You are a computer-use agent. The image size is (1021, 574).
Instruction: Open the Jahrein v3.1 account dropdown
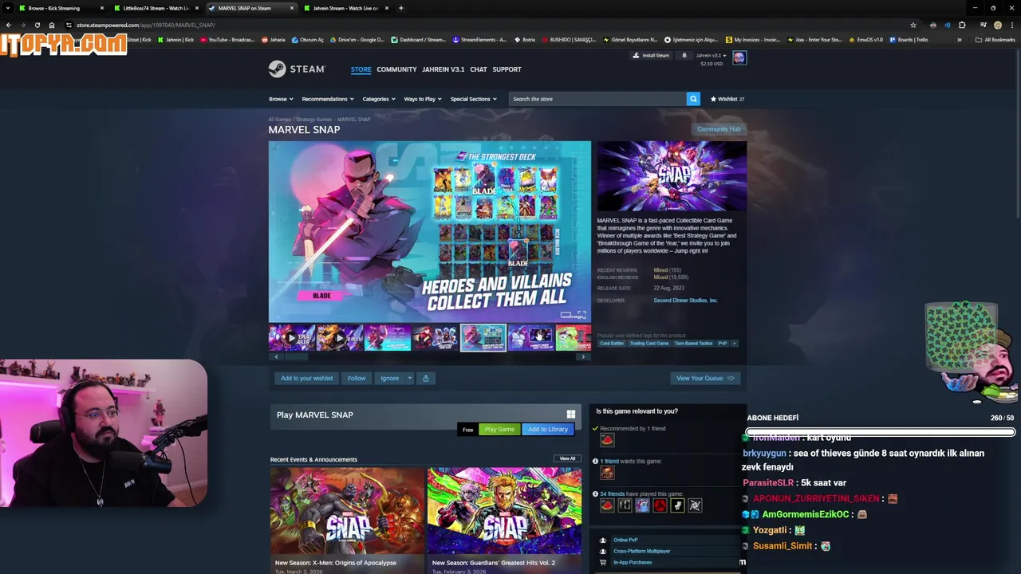(x=711, y=56)
